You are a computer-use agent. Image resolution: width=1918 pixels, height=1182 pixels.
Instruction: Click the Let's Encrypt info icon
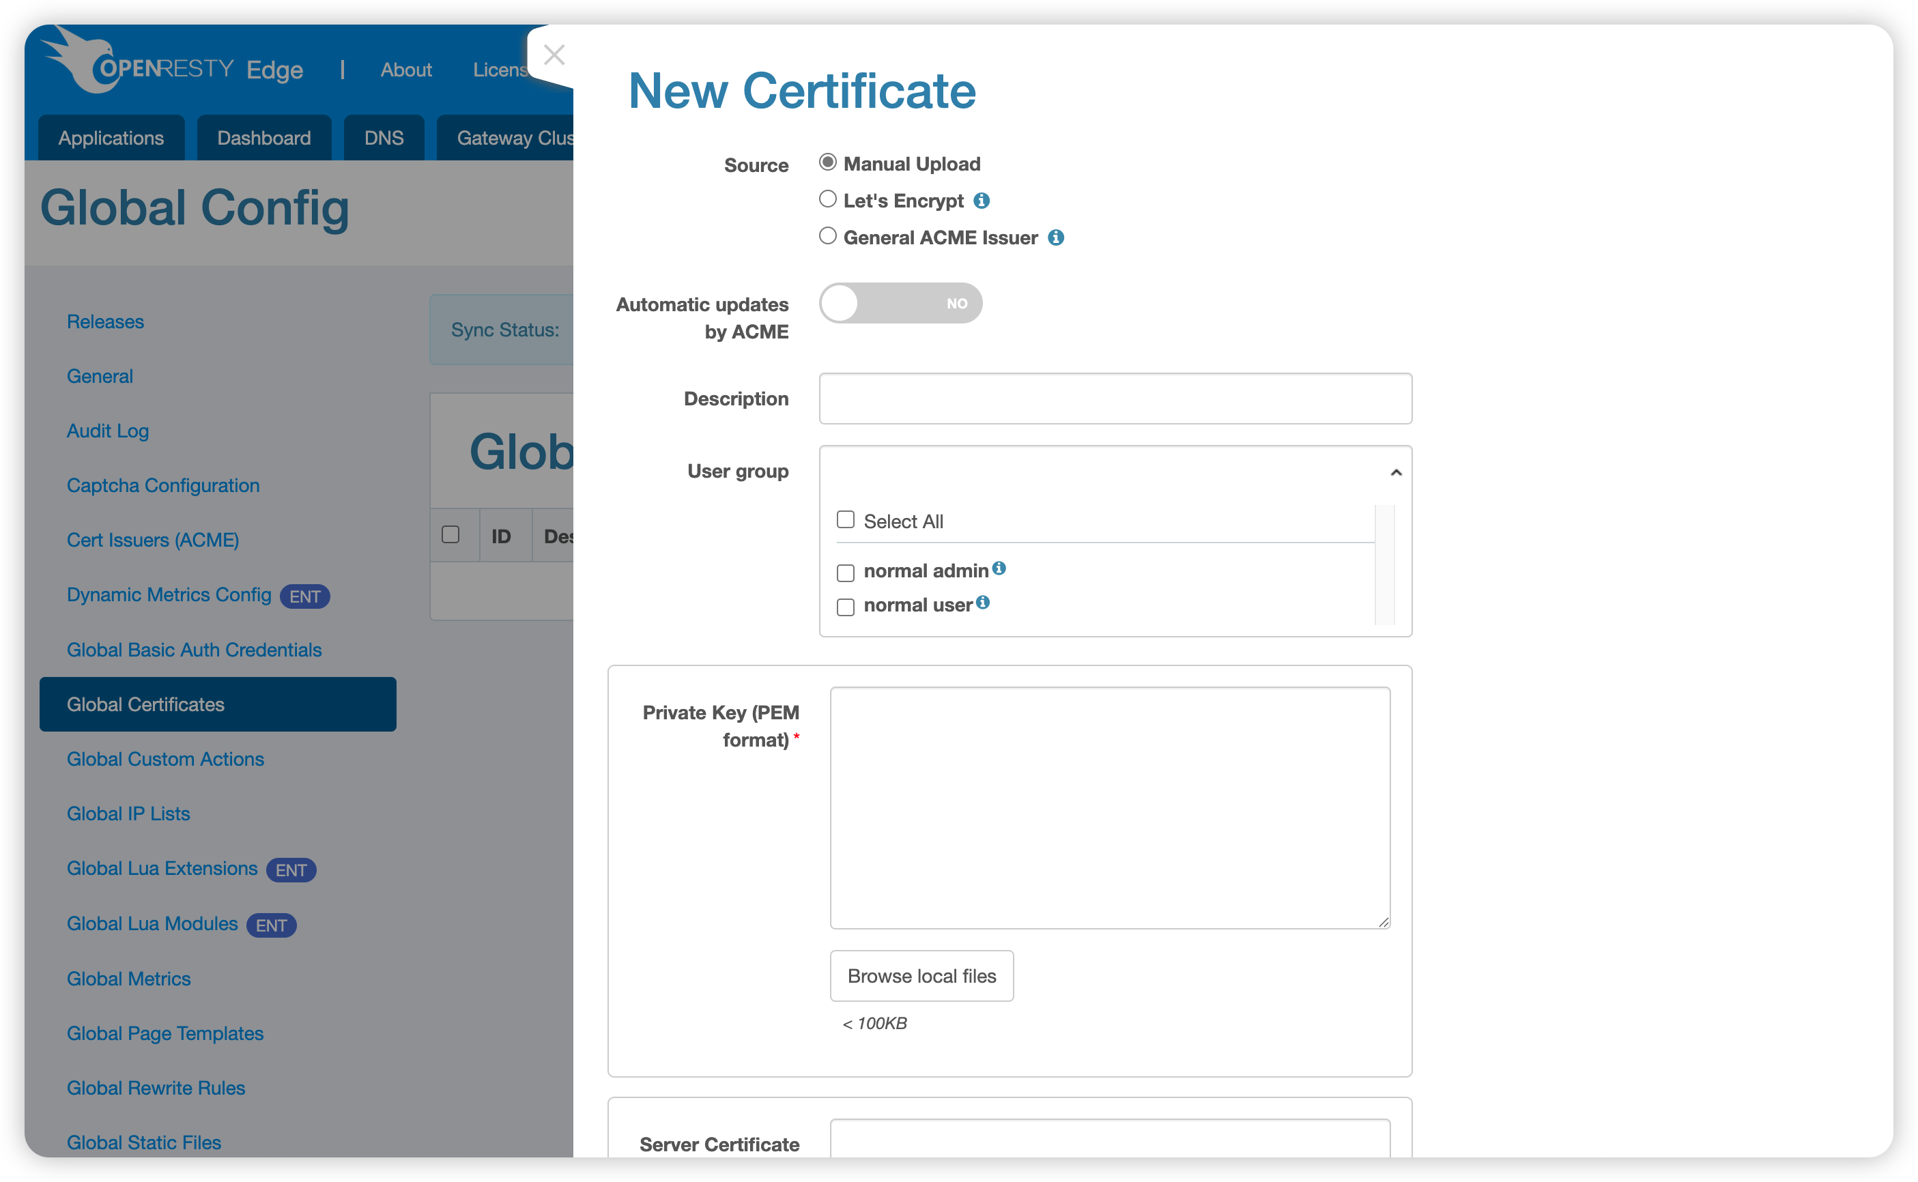[x=982, y=201]
